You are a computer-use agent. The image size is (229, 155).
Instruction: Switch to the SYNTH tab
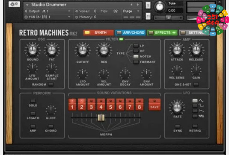click(98, 32)
